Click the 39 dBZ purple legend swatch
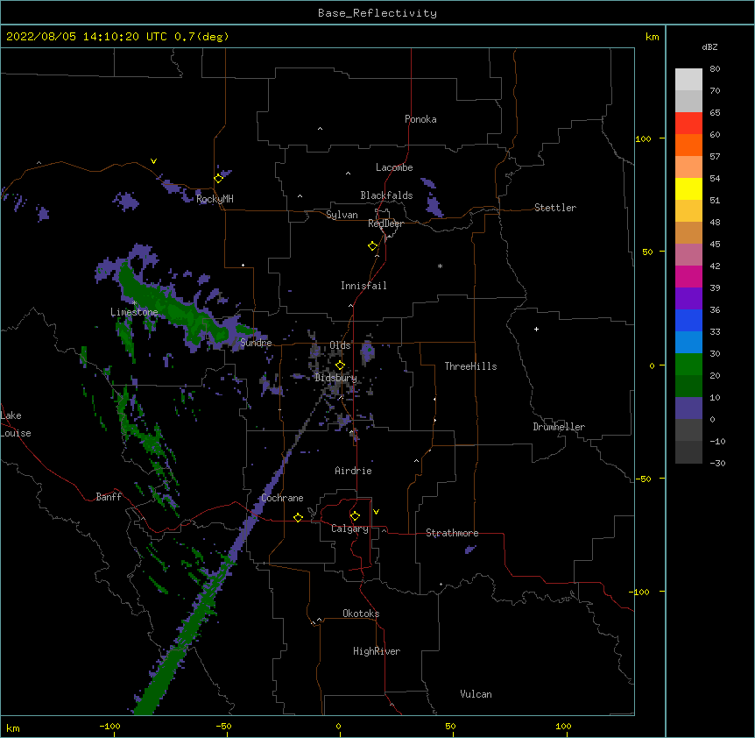 [688, 298]
